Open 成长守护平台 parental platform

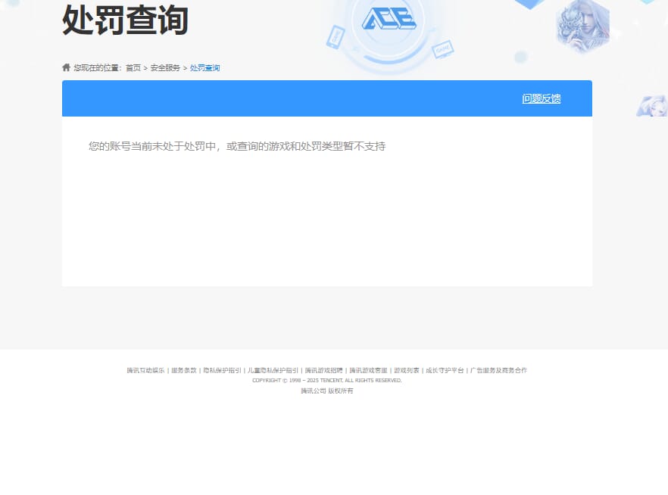[x=447, y=370]
